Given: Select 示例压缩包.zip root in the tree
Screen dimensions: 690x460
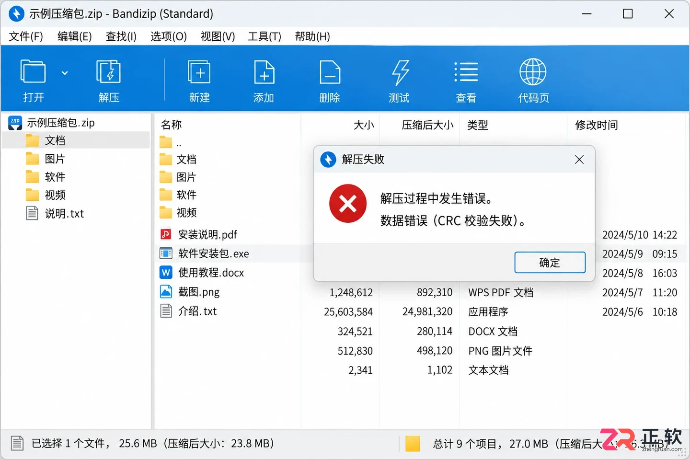Looking at the screenshot, I should click(60, 123).
